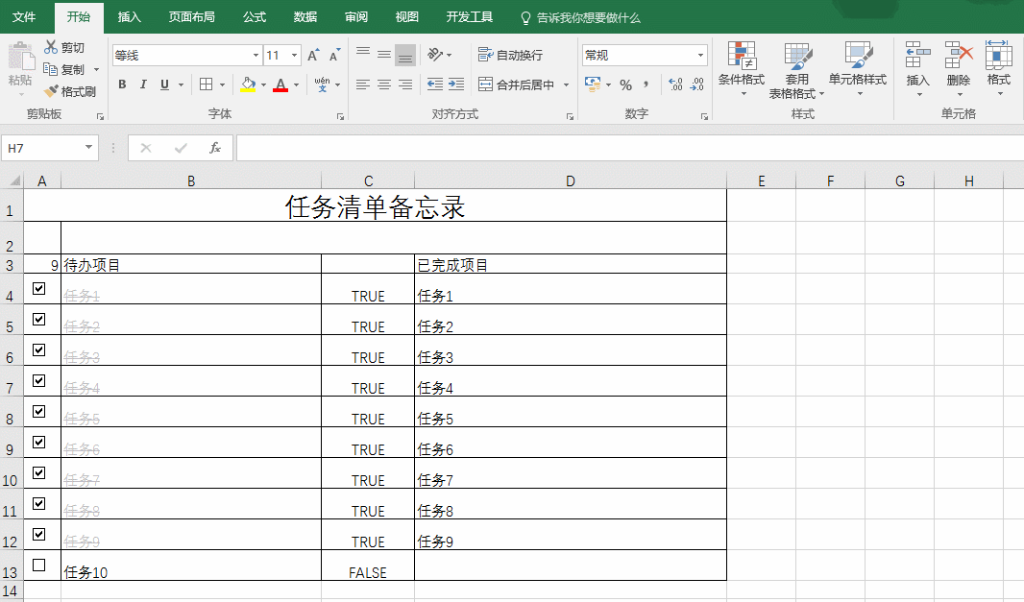Apply underline formatting
Image resolution: width=1024 pixels, height=602 pixels.
pos(164,84)
